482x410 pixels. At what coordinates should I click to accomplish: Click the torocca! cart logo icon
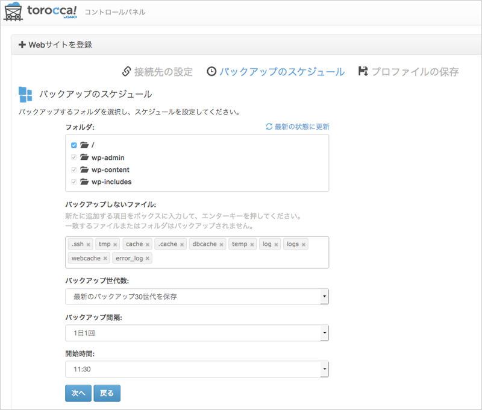pyautogui.click(x=13, y=11)
